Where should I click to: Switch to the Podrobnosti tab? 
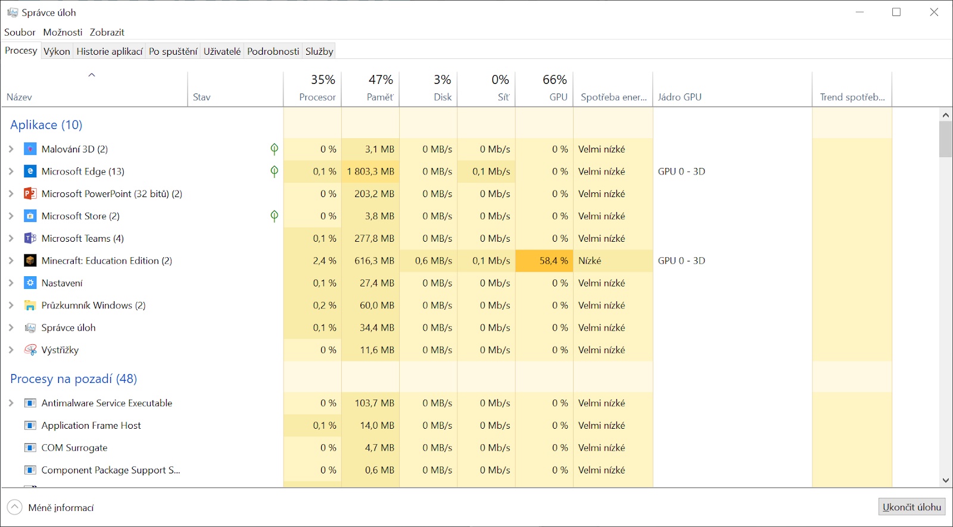[273, 51]
